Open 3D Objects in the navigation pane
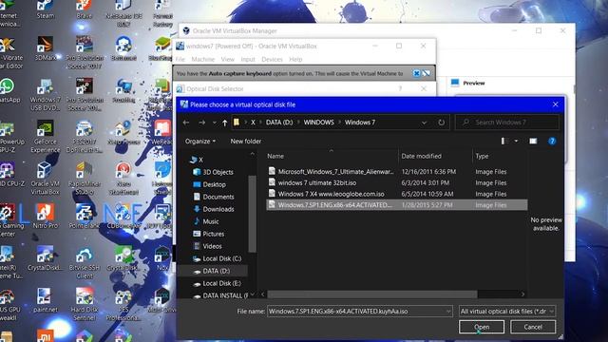Image resolution: width=608 pixels, height=342 pixels. [x=213, y=172]
